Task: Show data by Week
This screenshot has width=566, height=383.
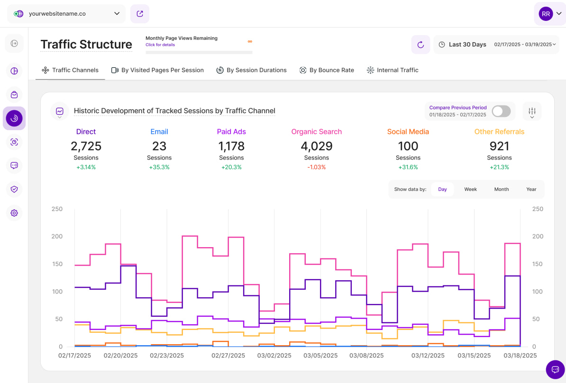Action: (x=470, y=189)
